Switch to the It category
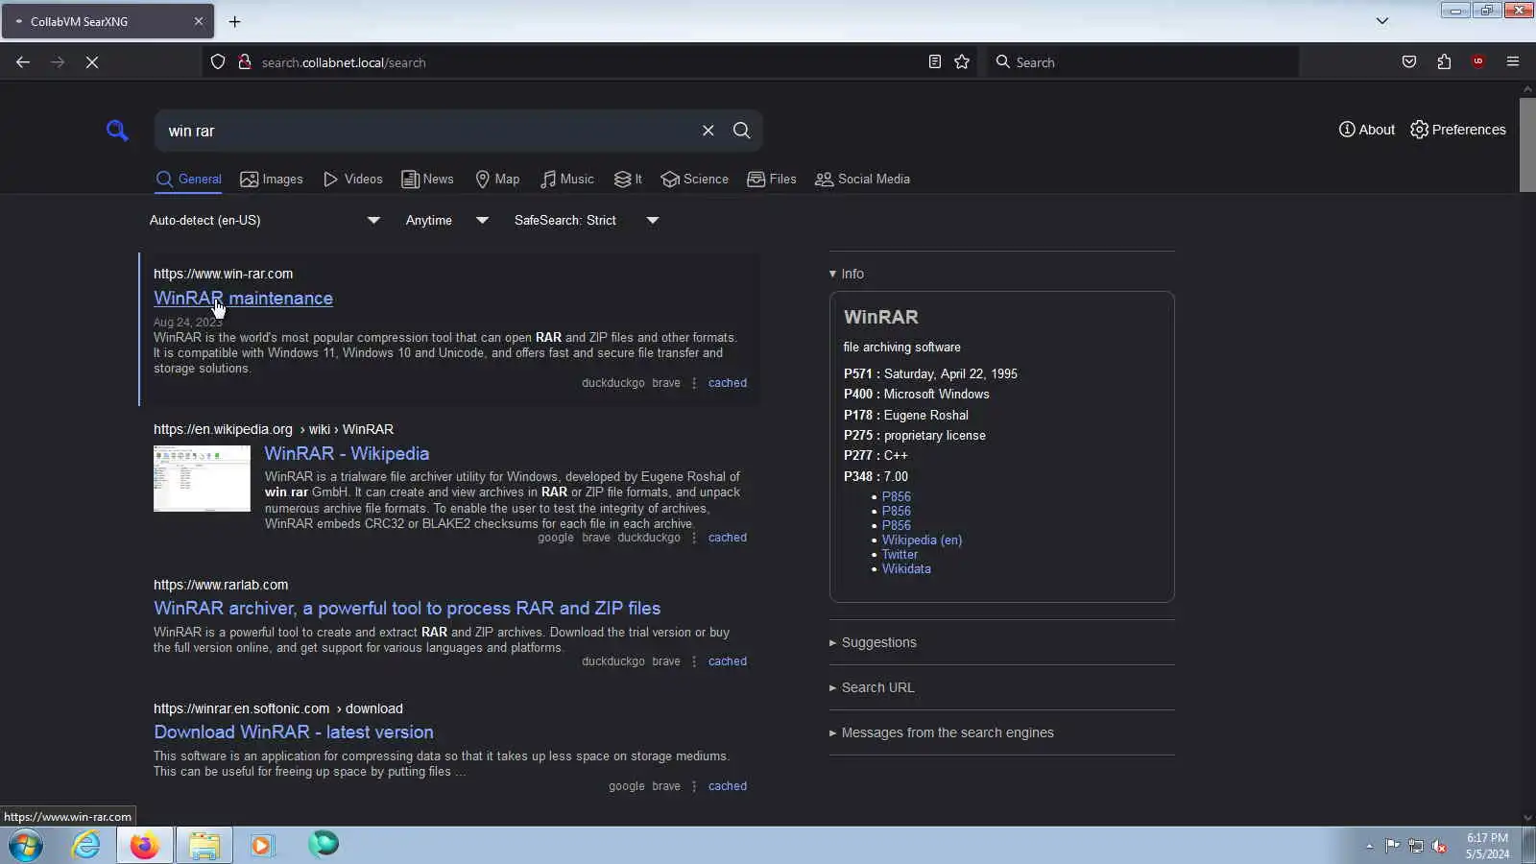 pos(628,180)
